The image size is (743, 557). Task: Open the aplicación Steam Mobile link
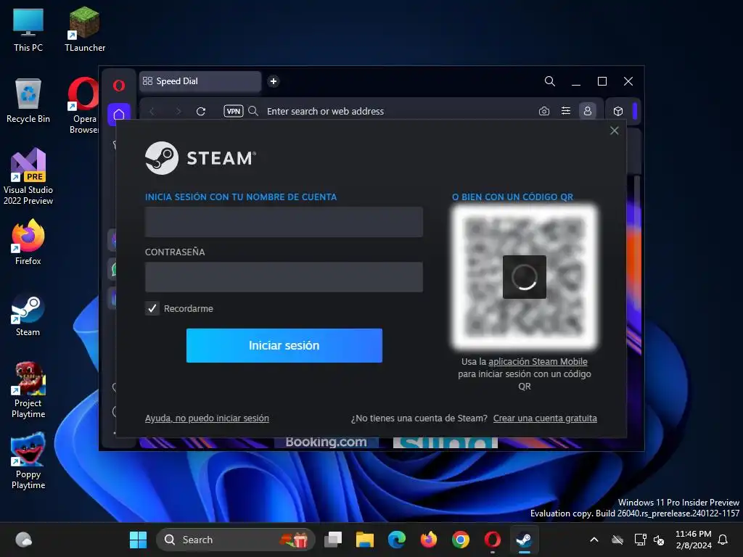538,362
